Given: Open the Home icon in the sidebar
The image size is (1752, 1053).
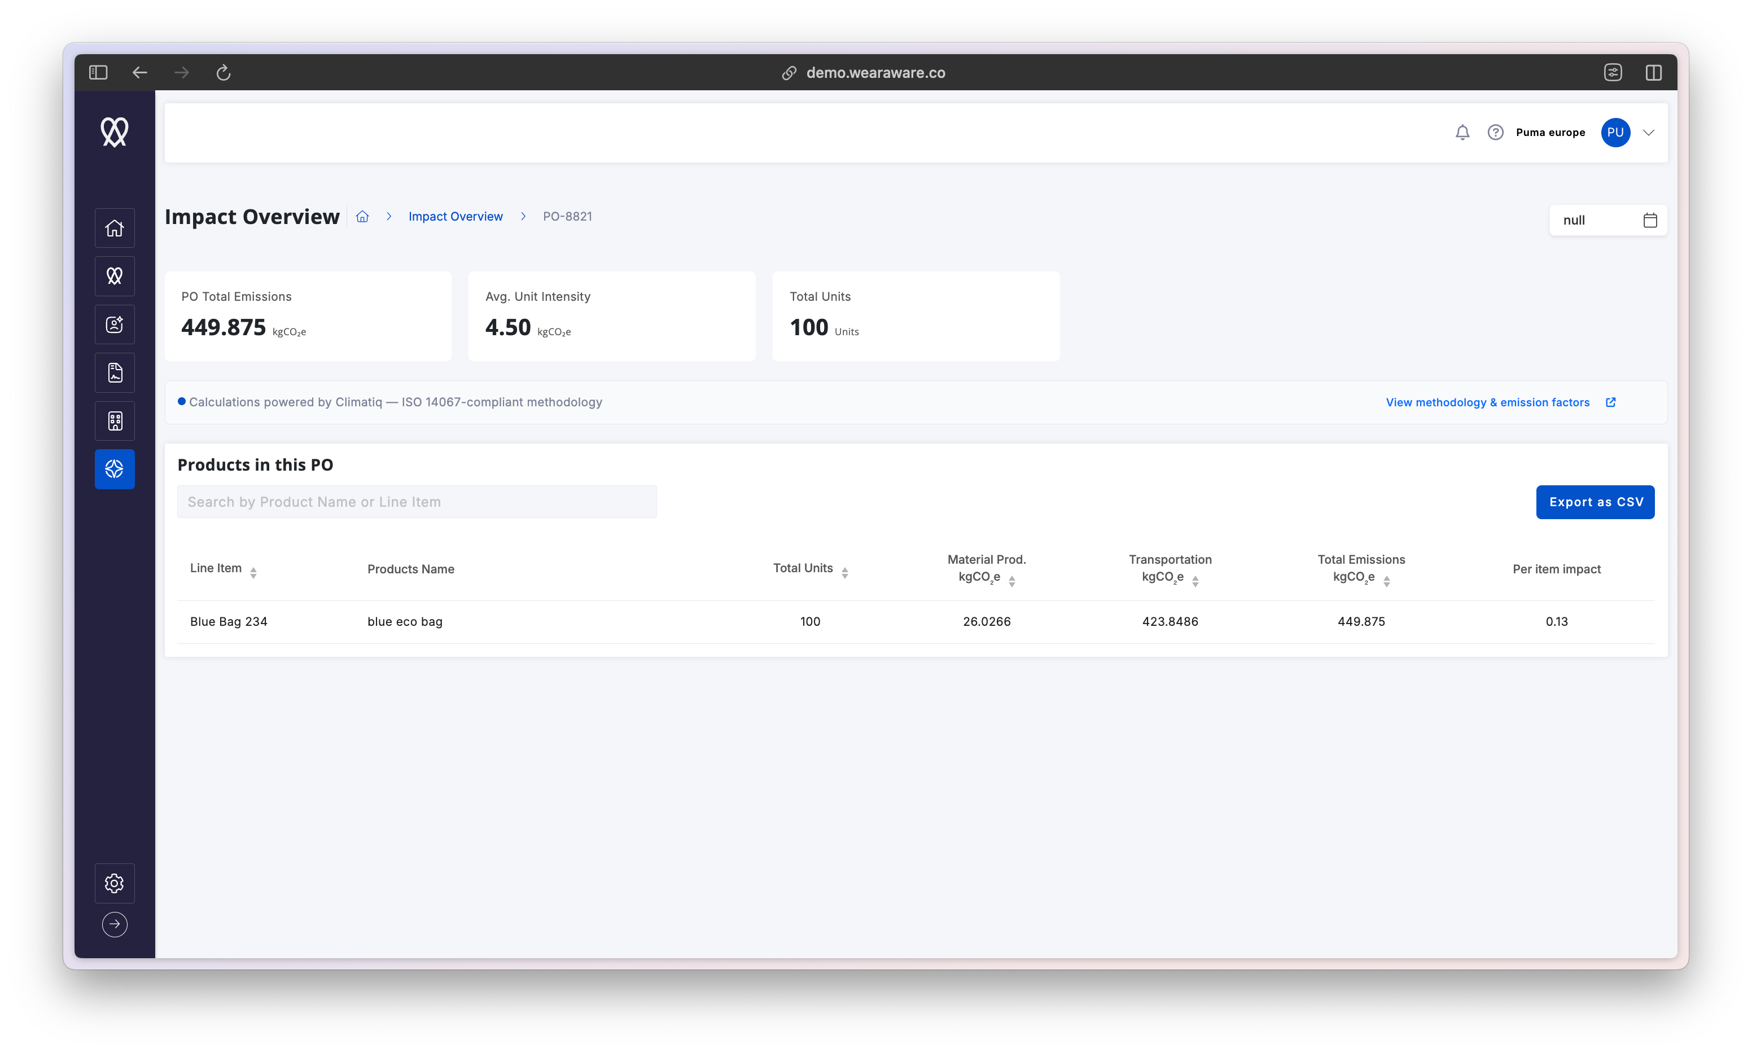Looking at the screenshot, I should [x=114, y=228].
